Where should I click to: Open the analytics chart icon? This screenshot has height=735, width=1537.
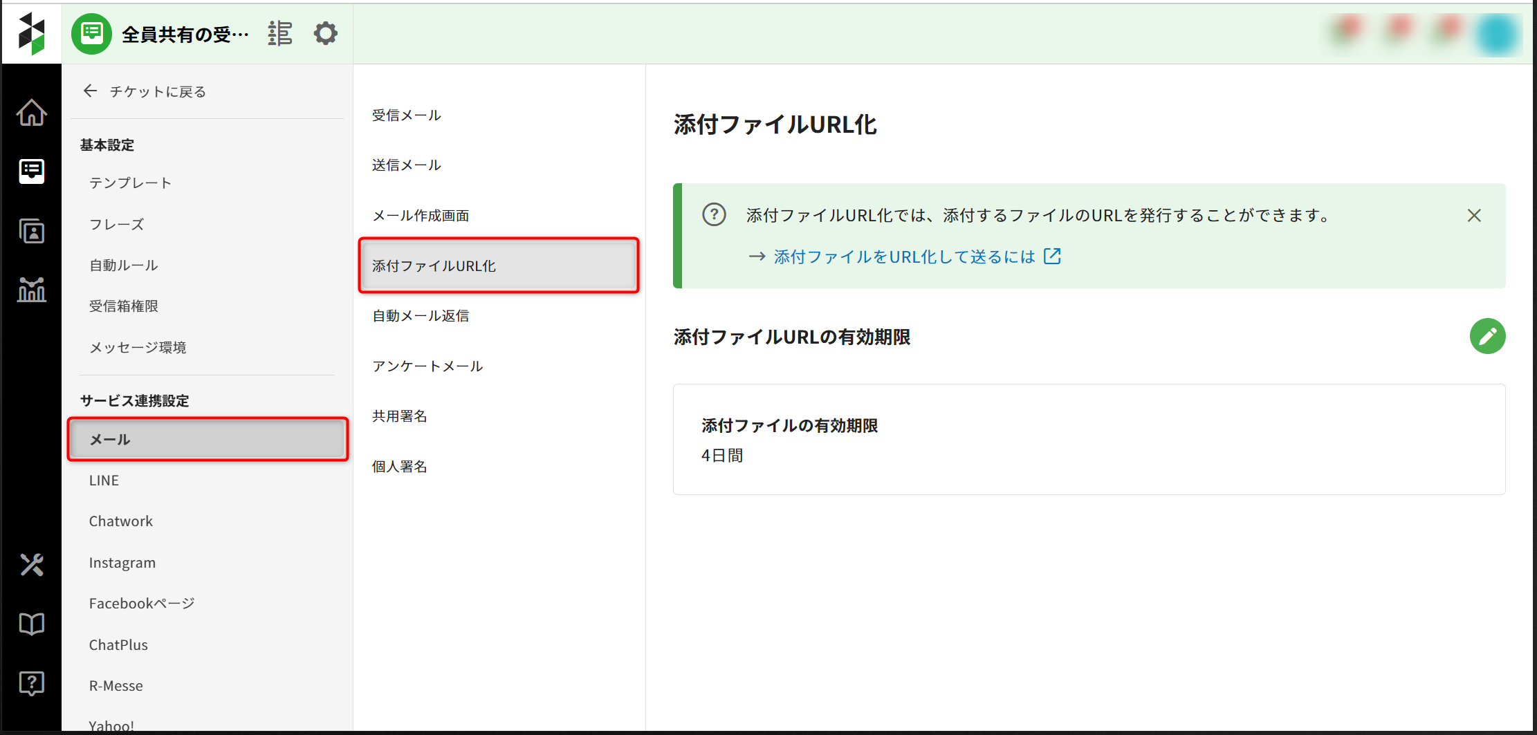tap(32, 290)
